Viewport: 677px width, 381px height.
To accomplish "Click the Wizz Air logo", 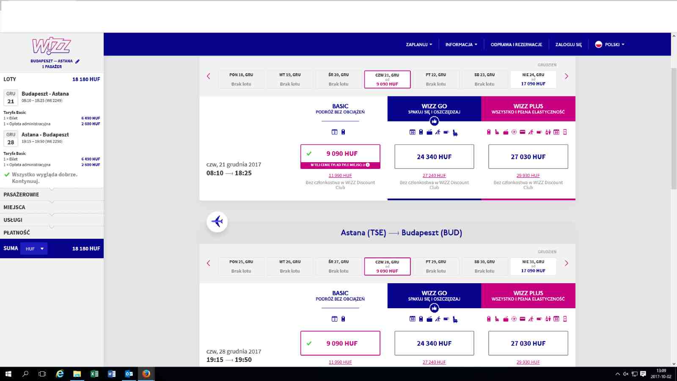I will 52,46.
